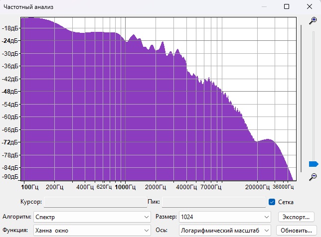Click the Пик readout field

[214, 202]
